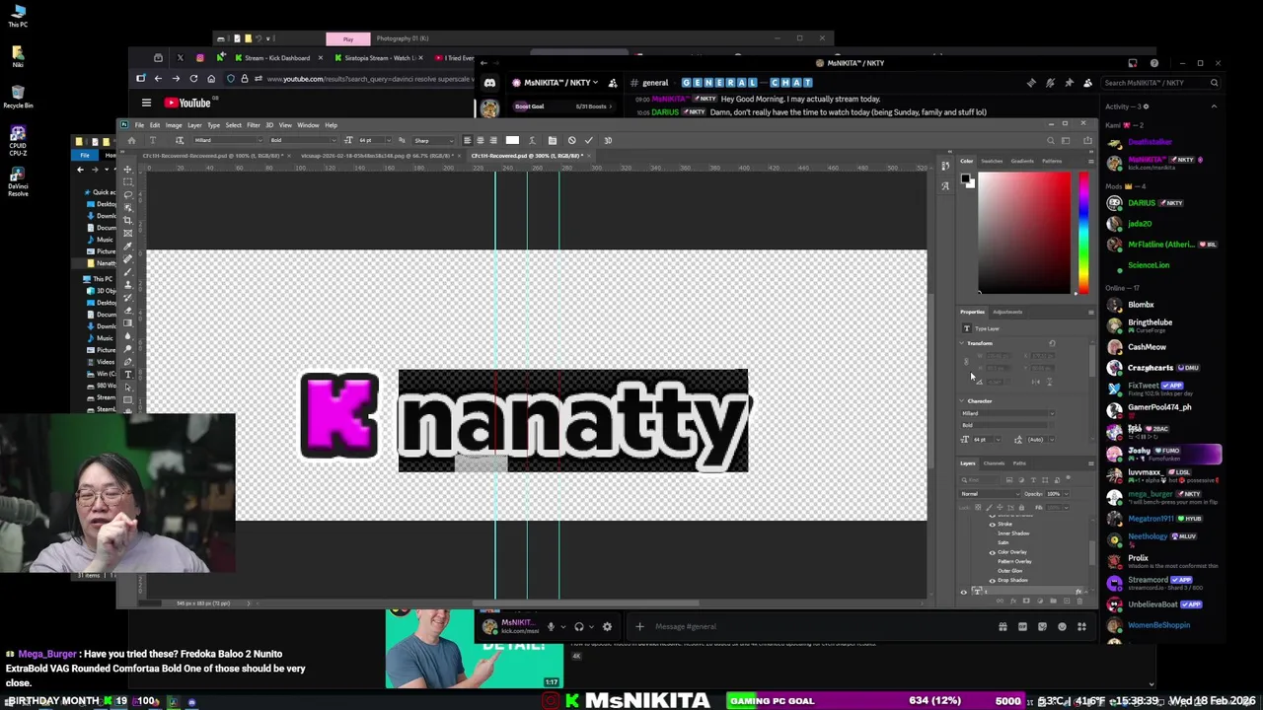Click the Photoshop Home icon
Viewport: 1263px width, 710px height.
(131, 140)
